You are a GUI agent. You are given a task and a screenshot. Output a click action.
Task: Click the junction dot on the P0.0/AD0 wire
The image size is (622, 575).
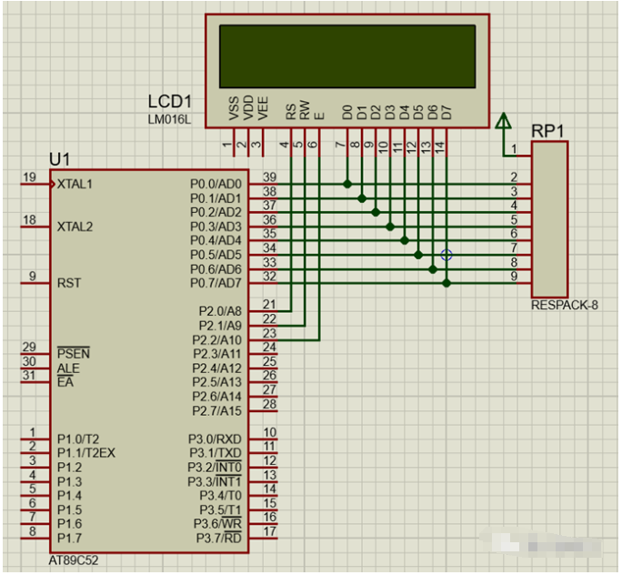coord(347,184)
